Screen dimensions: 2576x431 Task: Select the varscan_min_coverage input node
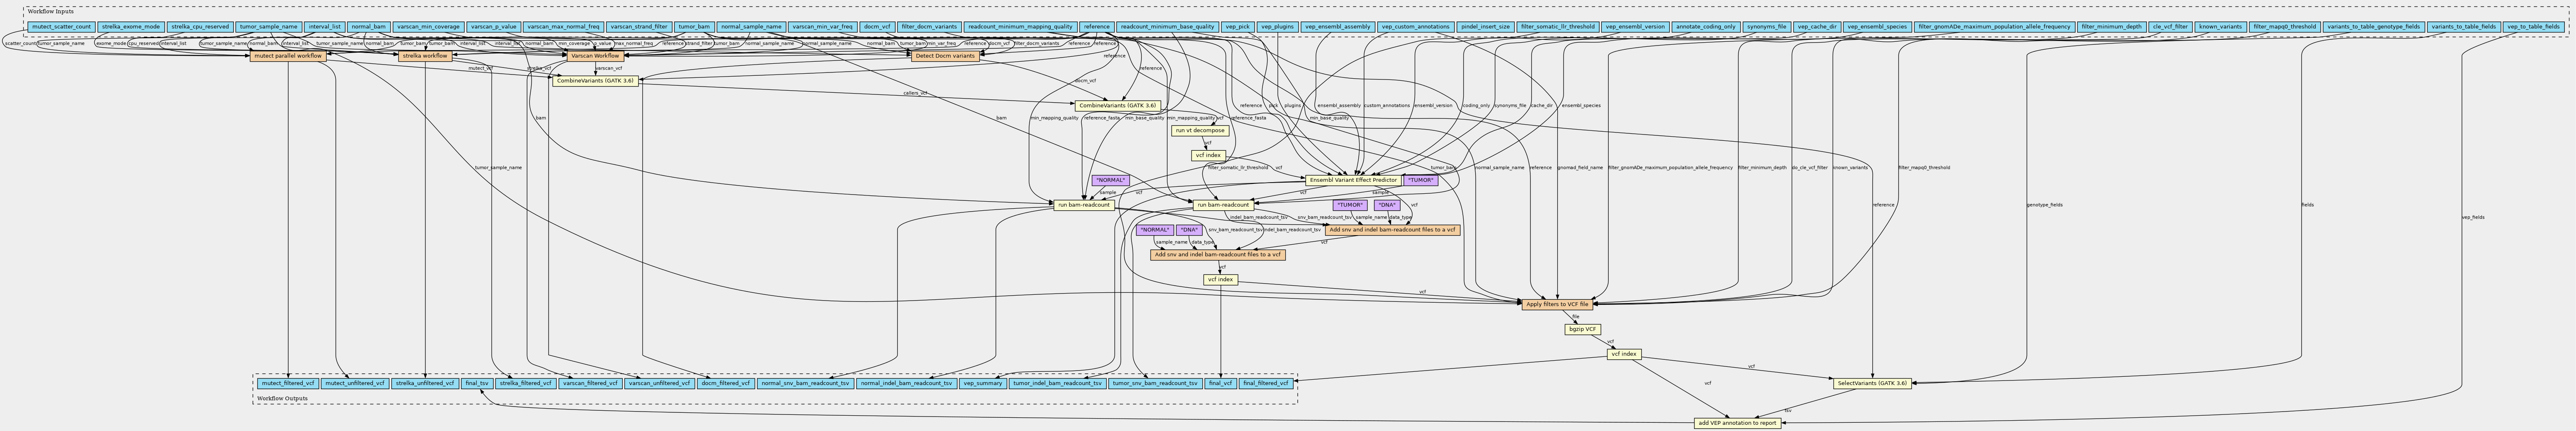[428, 27]
